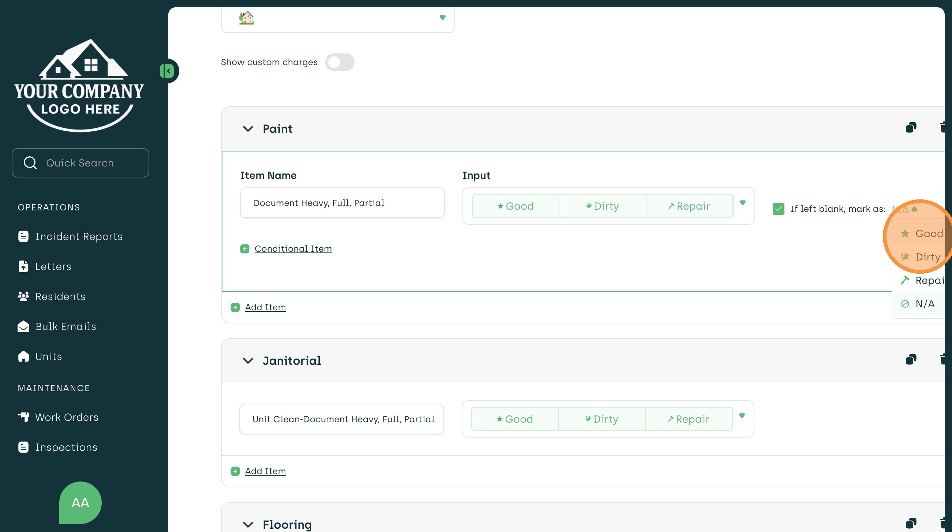Click the Janitorial section duplicate icon
This screenshot has width=952, height=532.
click(911, 359)
